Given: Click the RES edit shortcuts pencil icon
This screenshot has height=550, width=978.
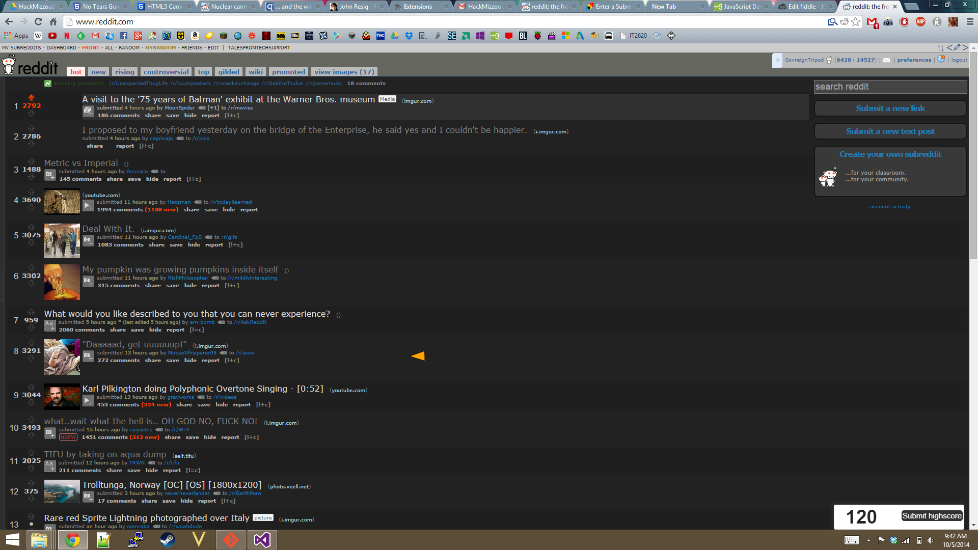Looking at the screenshot, I should coord(957,48).
